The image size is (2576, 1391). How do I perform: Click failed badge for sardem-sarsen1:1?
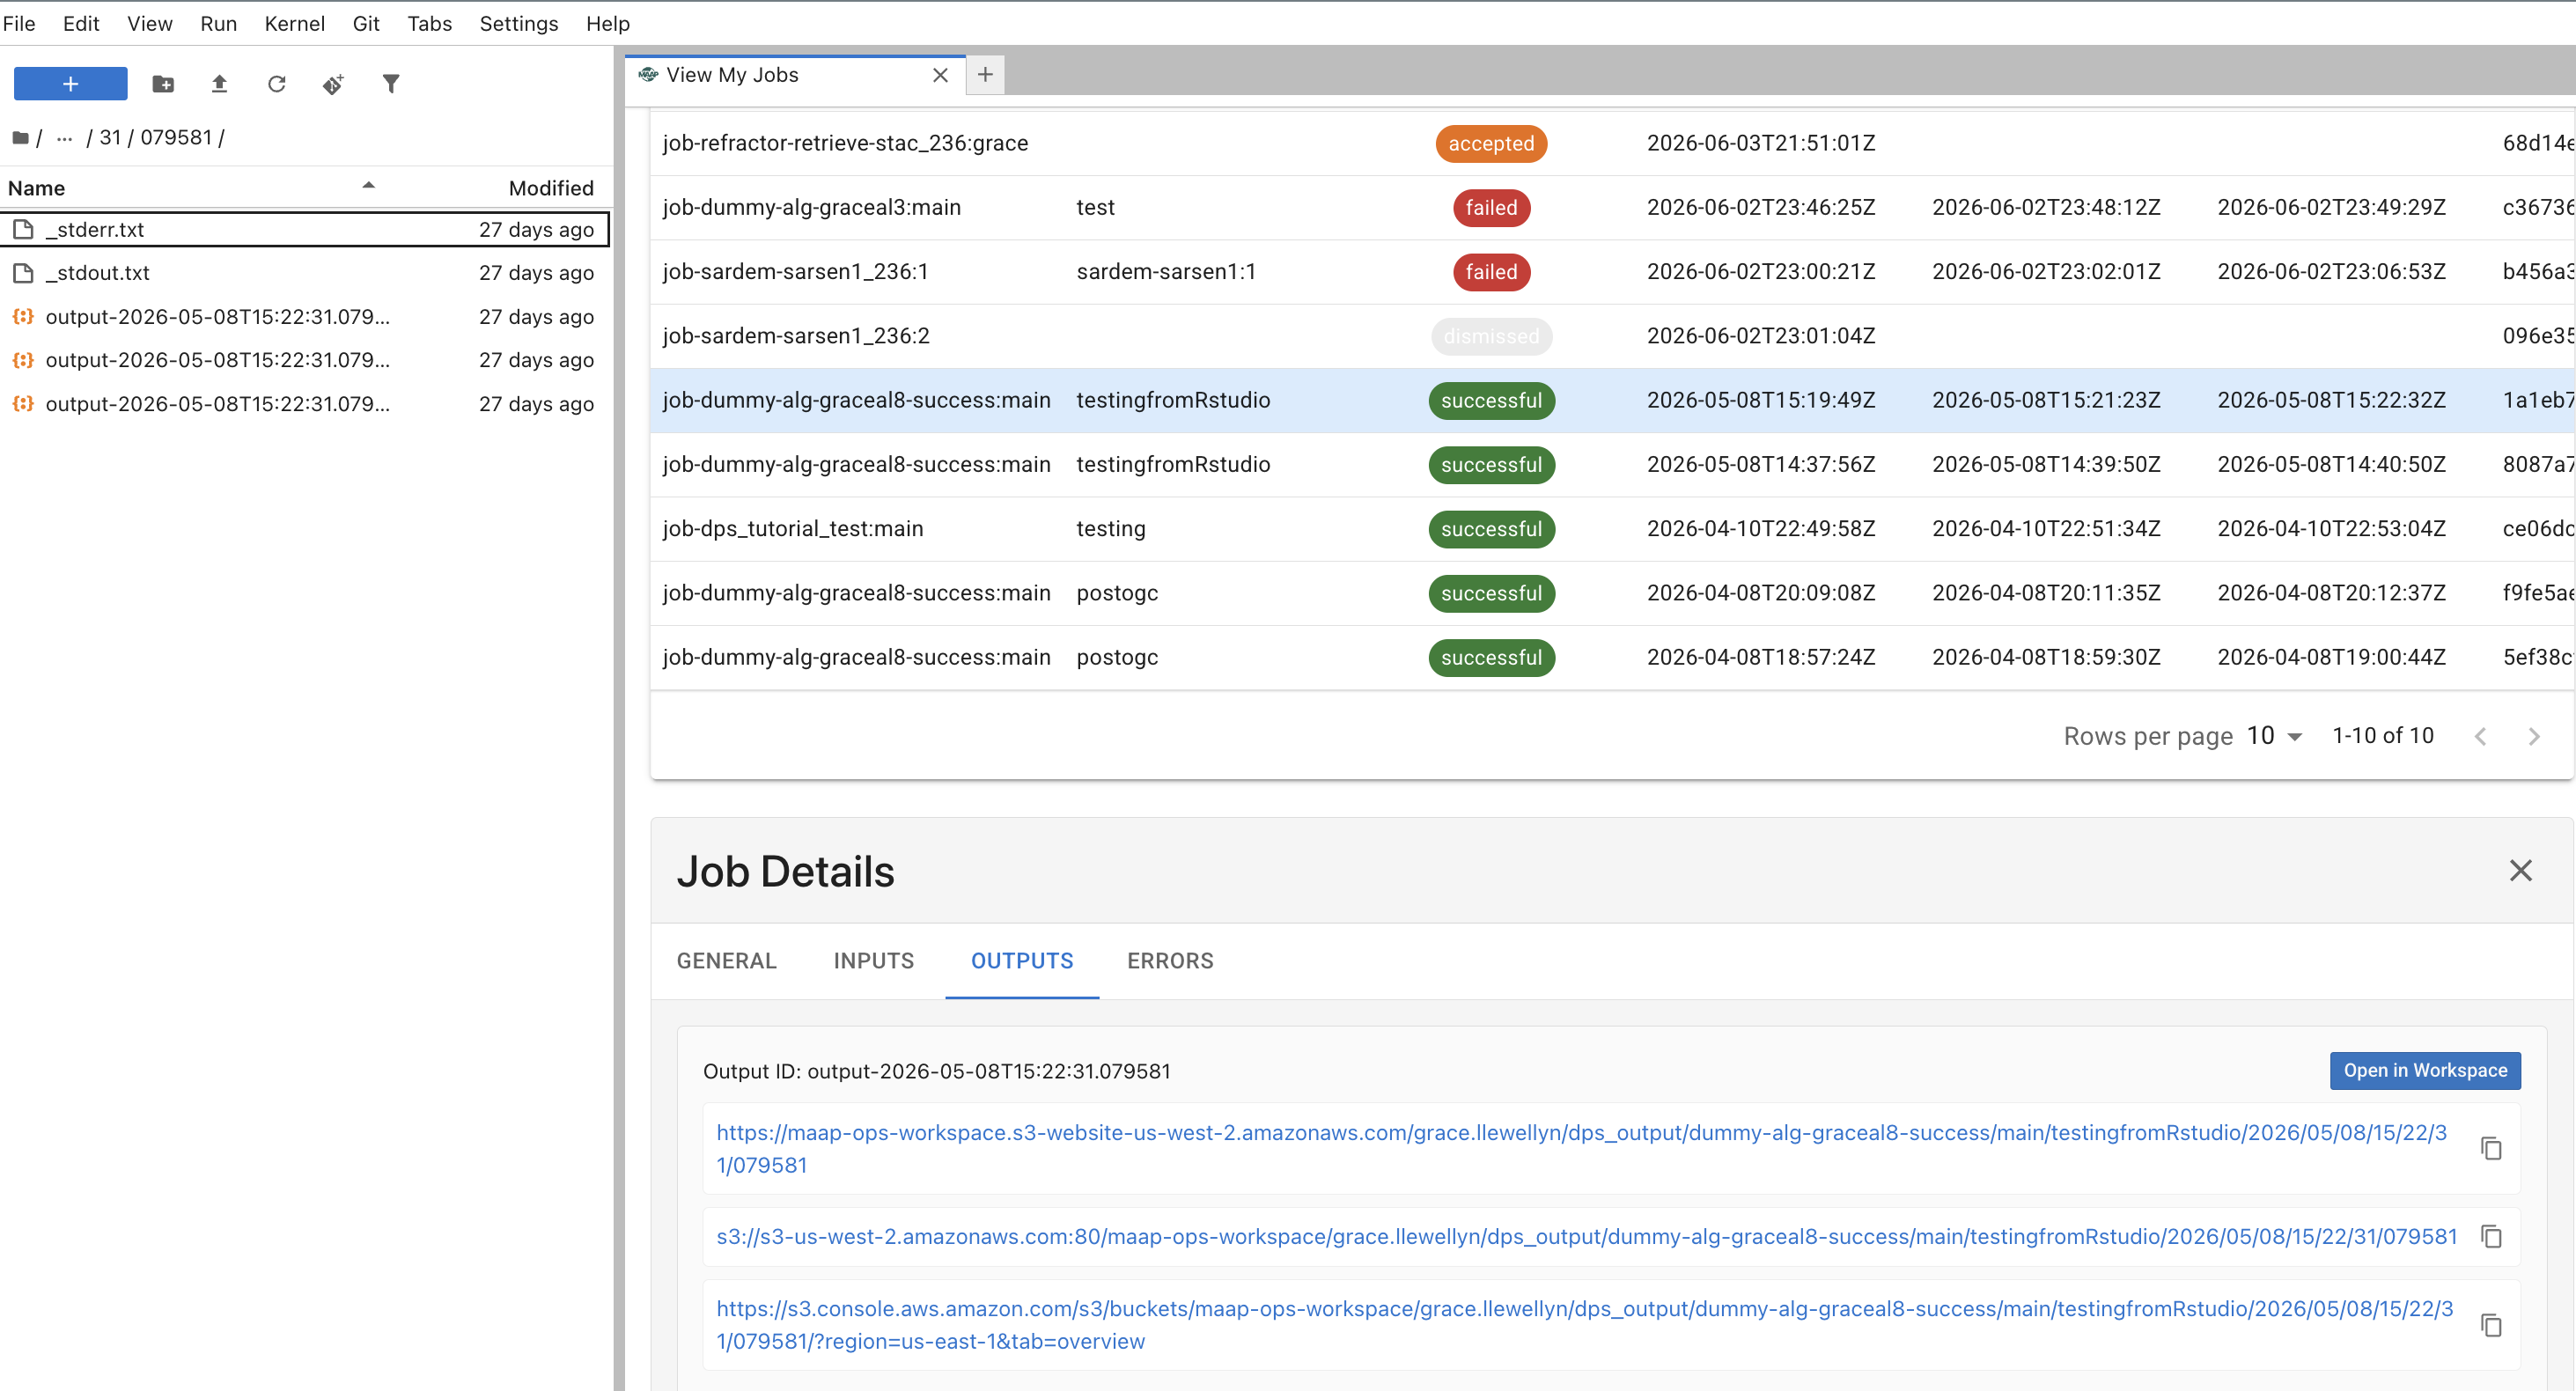click(1491, 271)
